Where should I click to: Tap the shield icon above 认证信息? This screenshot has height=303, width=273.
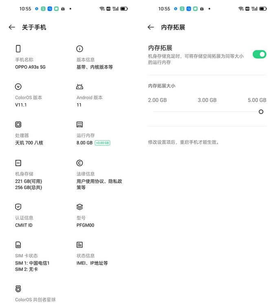coord(18,207)
